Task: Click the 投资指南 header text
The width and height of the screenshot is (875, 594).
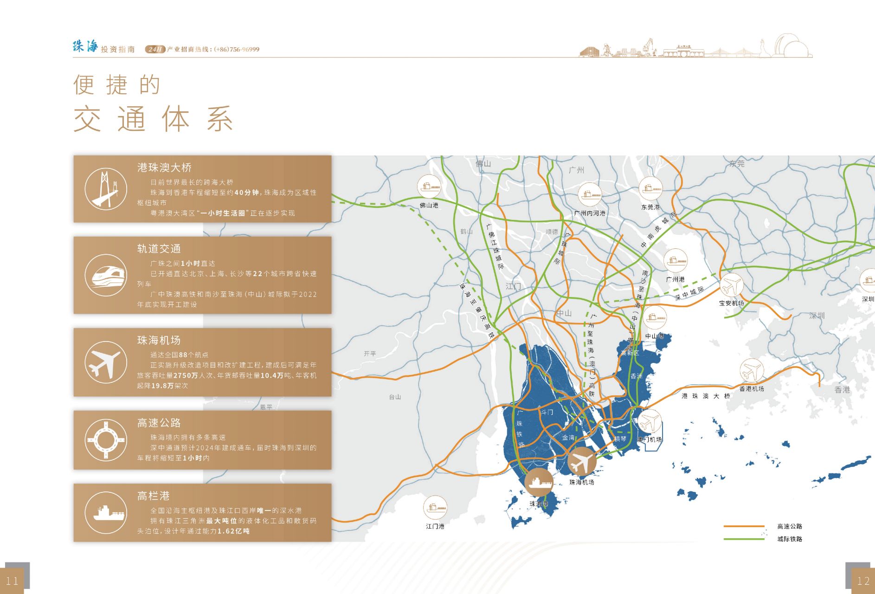Action: (x=118, y=49)
